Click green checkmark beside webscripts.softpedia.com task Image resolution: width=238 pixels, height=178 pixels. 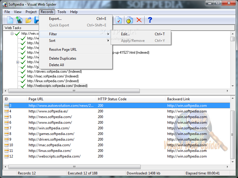pos(23,86)
